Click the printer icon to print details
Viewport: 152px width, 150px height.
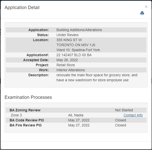click(142, 13)
